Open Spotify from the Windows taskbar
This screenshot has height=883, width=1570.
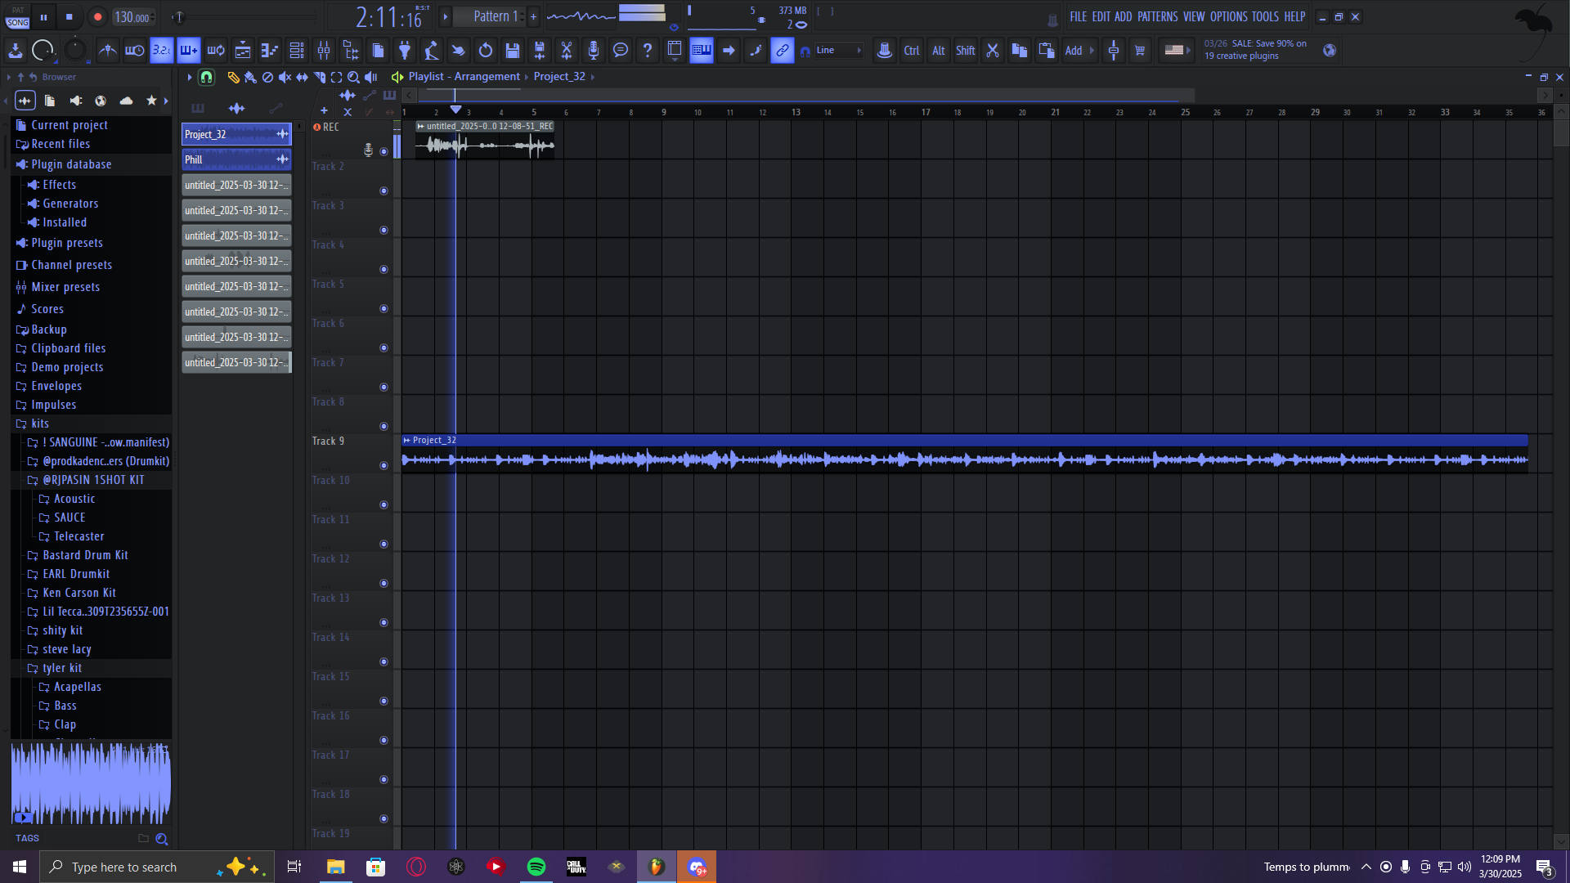tap(536, 867)
